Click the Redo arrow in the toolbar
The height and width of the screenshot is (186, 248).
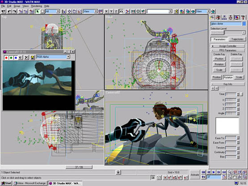click(15, 11)
